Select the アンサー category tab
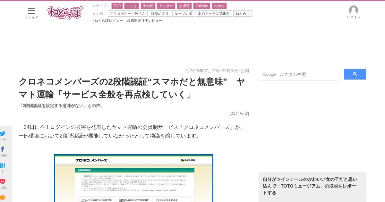This screenshot has width=385, height=202. (166, 6)
